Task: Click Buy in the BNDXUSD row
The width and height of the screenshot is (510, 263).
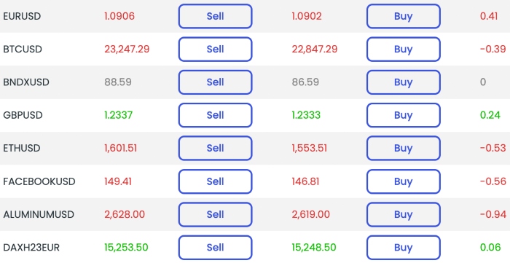Action: 404,82
